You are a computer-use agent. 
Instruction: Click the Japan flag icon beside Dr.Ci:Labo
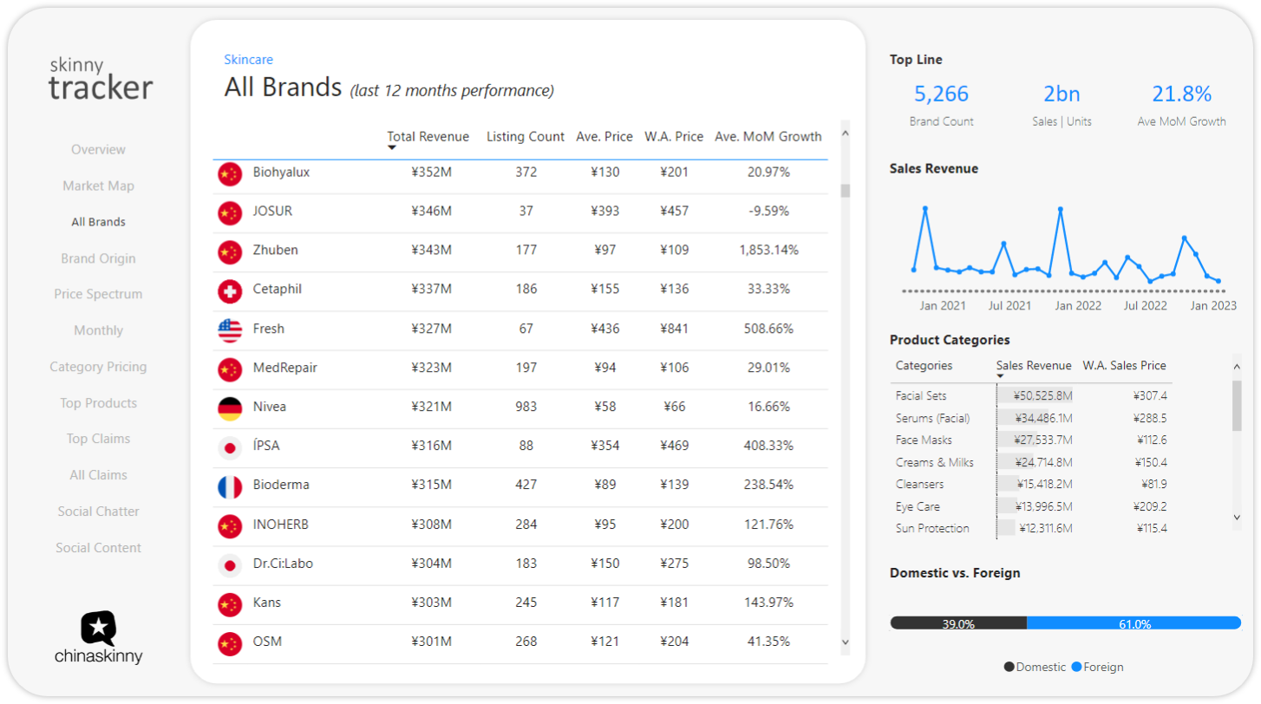230,565
